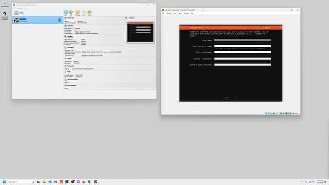
Task: Click the green Show arrow toolbar icon
Action: point(89,12)
